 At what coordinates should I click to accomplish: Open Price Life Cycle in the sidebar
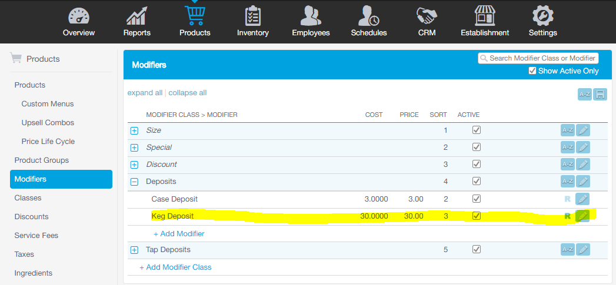(48, 141)
